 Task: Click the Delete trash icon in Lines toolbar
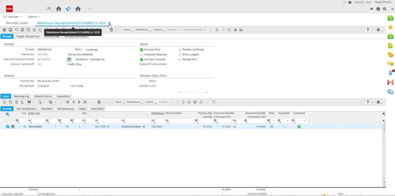pos(16,102)
